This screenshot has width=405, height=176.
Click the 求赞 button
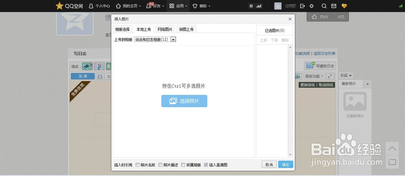coord(341,17)
